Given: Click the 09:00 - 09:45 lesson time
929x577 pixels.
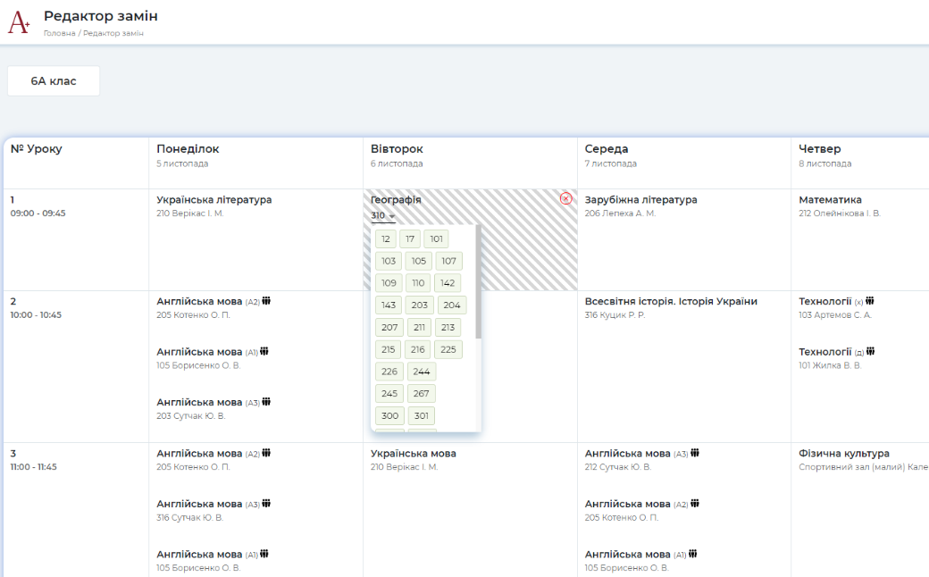Looking at the screenshot, I should [38, 213].
